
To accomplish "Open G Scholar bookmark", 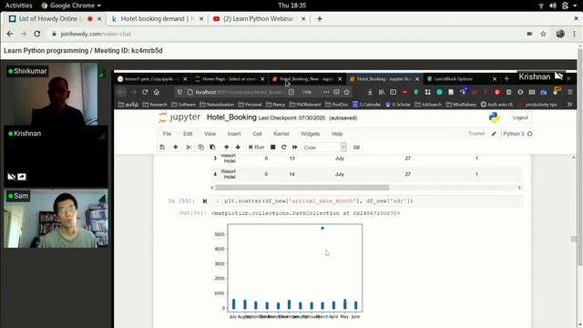I will coord(397,105).
